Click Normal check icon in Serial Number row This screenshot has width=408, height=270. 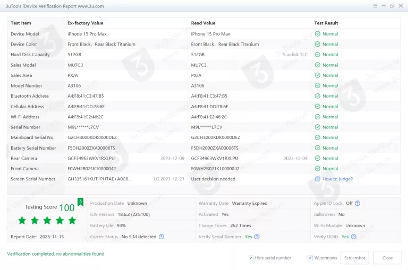click(317, 127)
